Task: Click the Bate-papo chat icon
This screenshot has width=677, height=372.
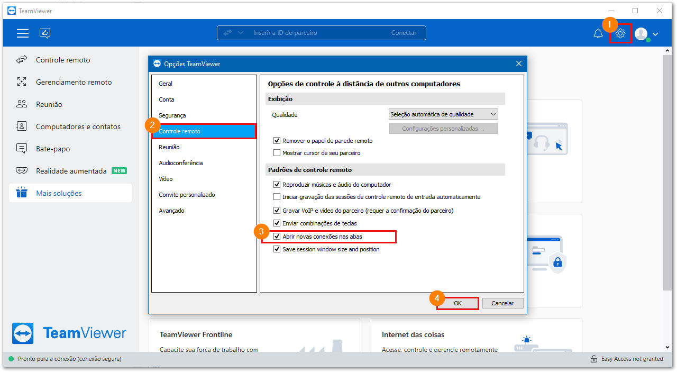Action: (x=22, y=149)
